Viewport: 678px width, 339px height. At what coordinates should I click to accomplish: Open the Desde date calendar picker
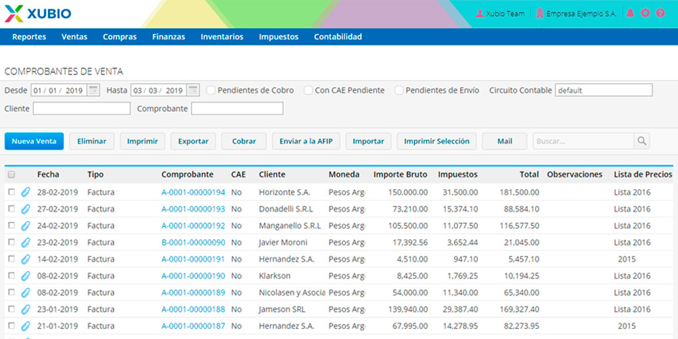[x=94, y=90]
